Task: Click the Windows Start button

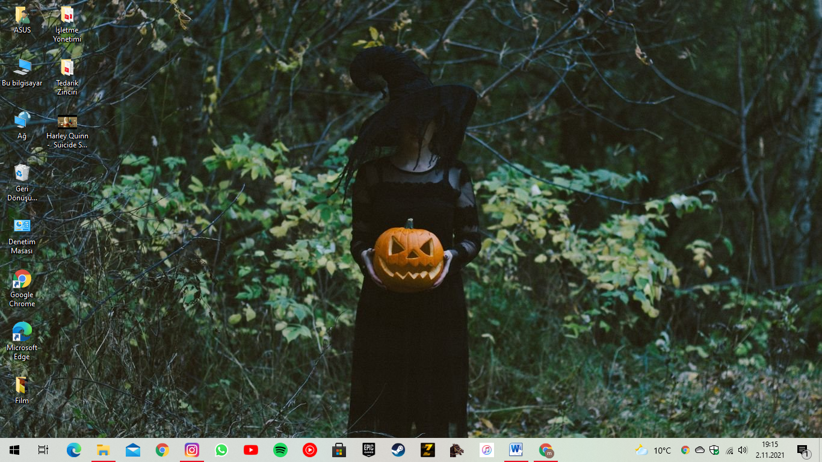Action: [14, 450]
